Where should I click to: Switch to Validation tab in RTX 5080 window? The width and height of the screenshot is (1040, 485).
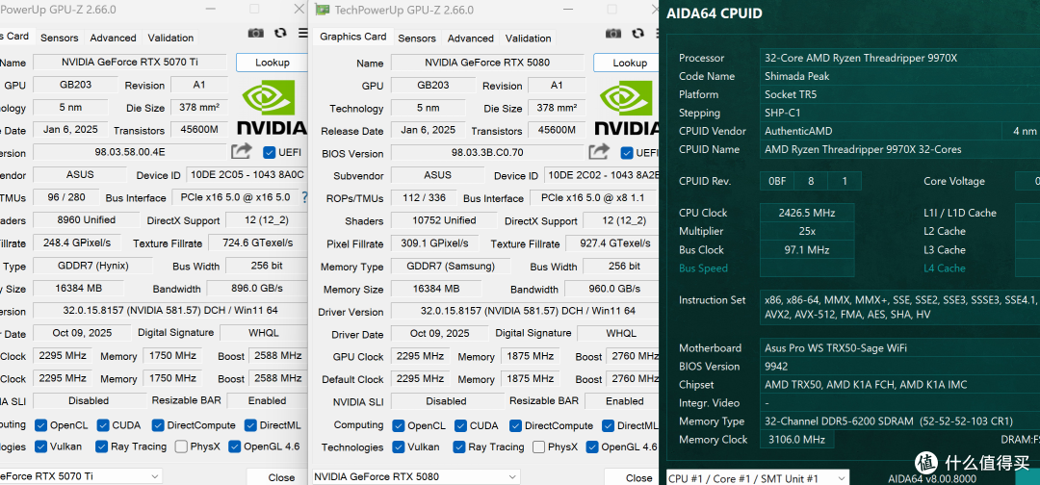pos(528,38)
